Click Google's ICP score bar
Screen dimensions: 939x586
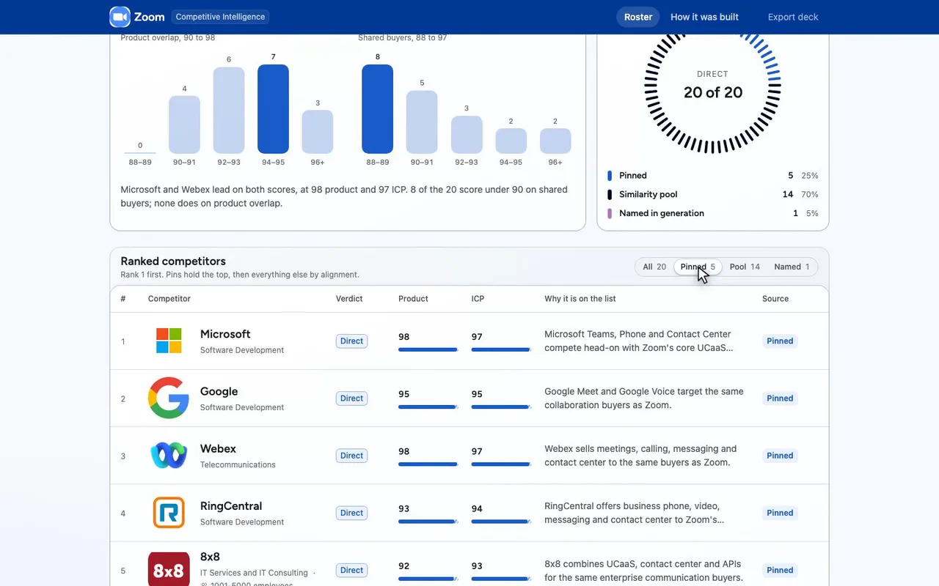(501, 407)
